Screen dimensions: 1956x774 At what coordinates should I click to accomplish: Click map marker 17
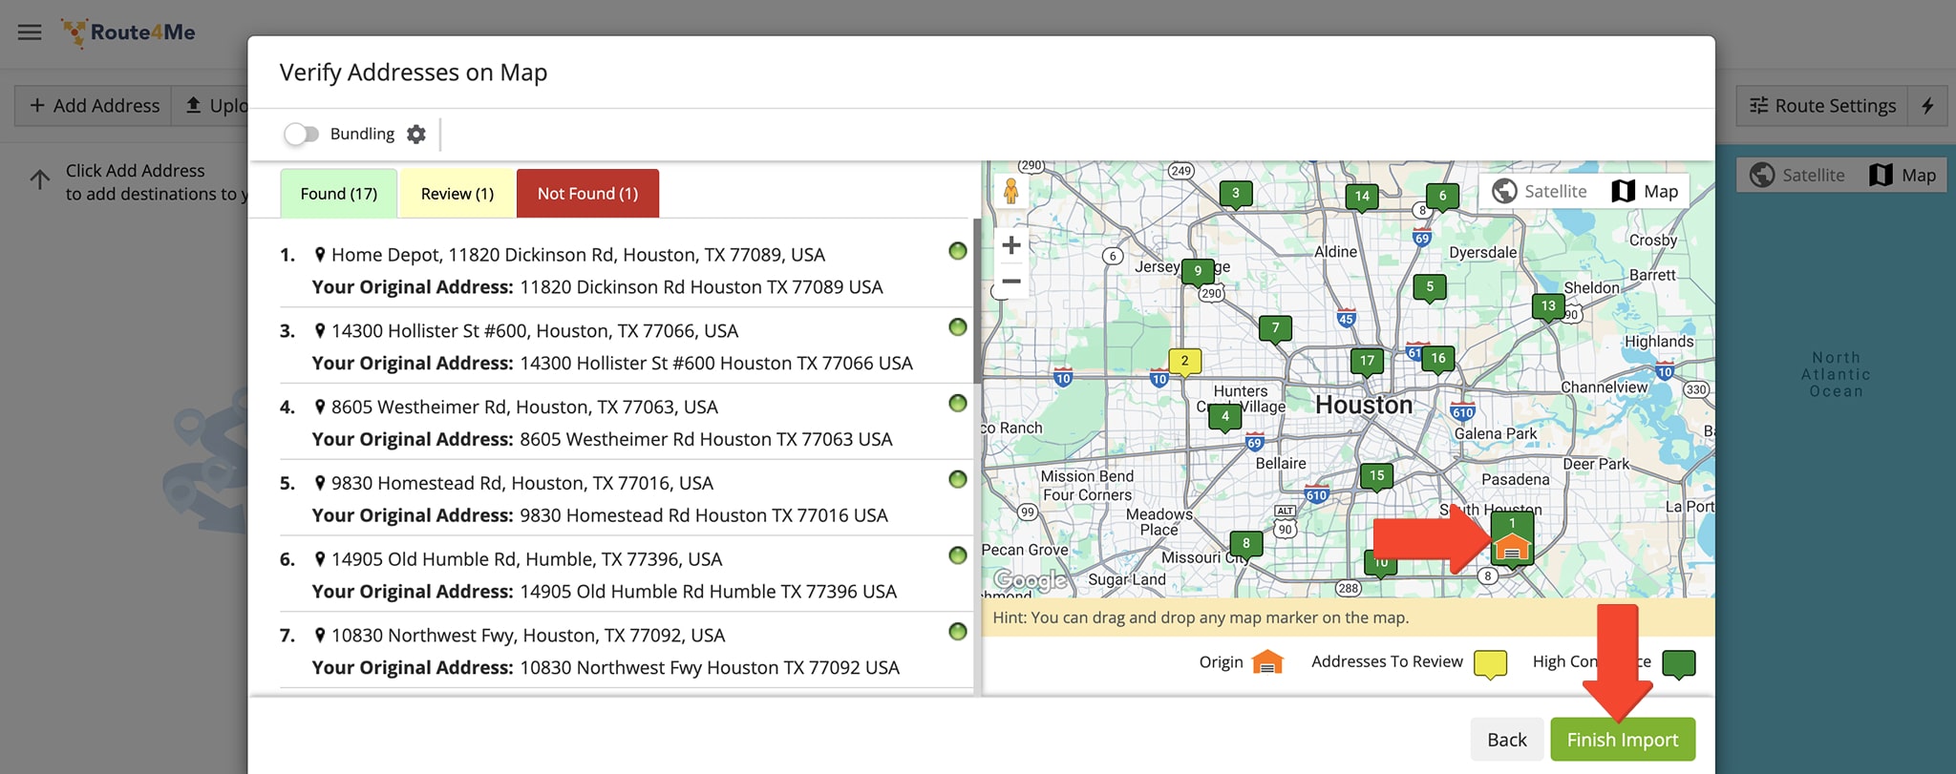(x=1367, y=362)
